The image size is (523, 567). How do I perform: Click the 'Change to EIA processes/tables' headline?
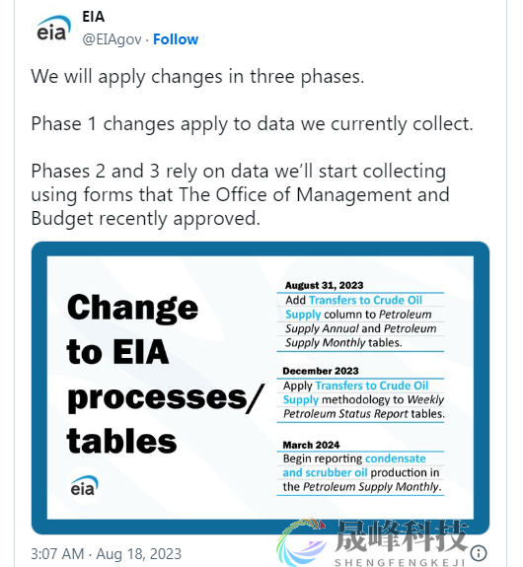(x=165, y=374)
